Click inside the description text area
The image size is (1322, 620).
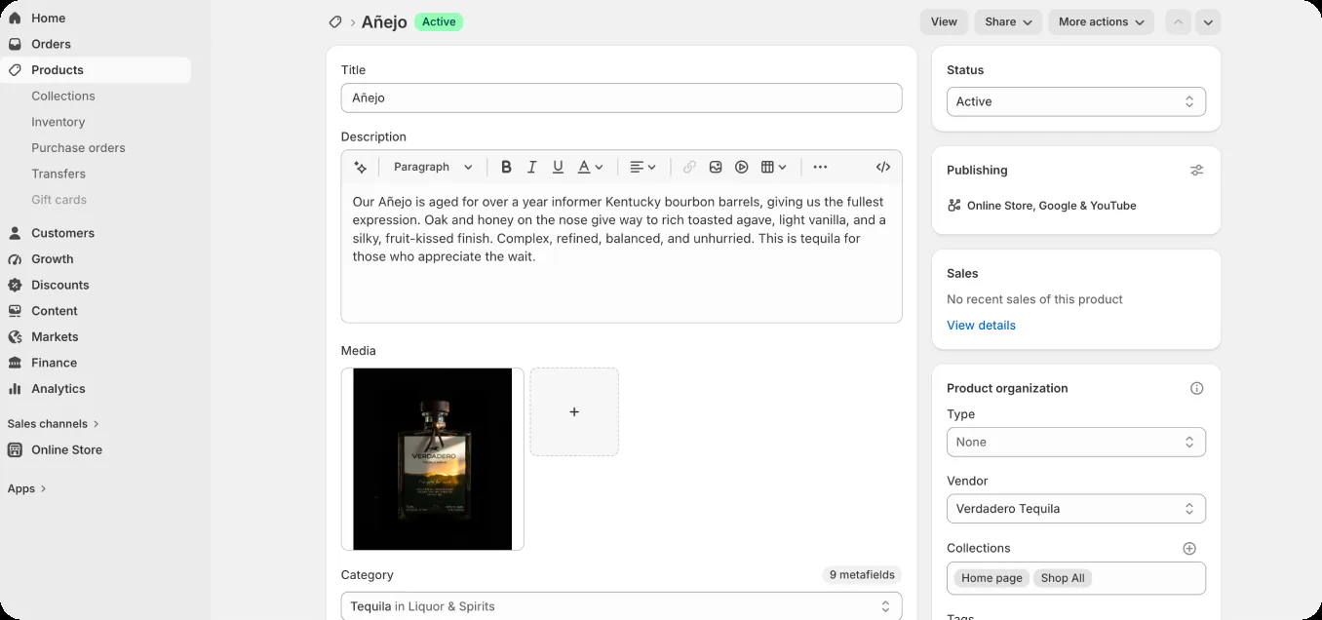tap(621, 252)
